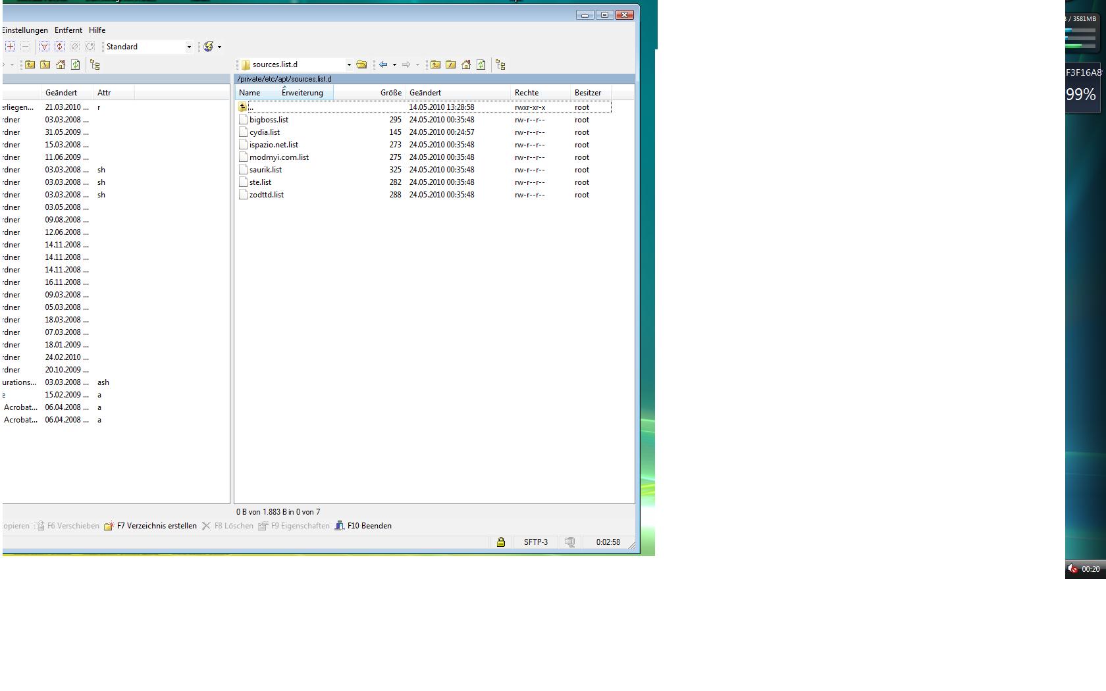Navigate back with the blue arrow
The height and width of the screenshot is (691, 1106).
[x=383, y=64]
